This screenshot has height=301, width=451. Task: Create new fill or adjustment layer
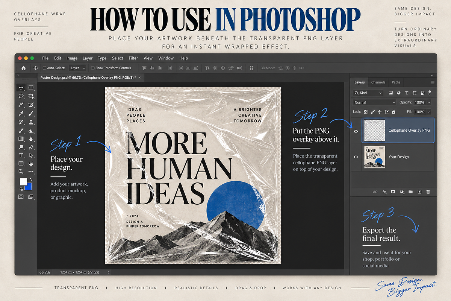[402, 192]
